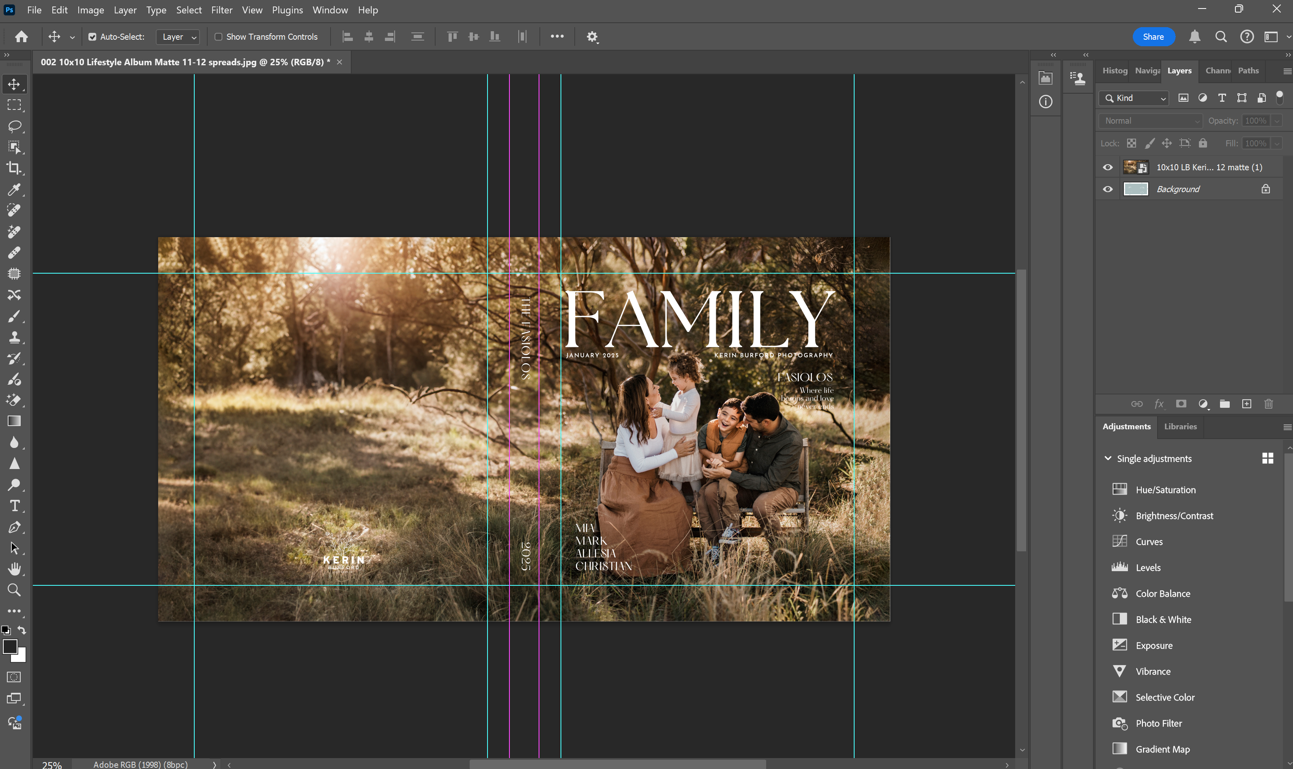1293x769 pixels.
Task: Select the Crop tool
Action: coord(14,168)
